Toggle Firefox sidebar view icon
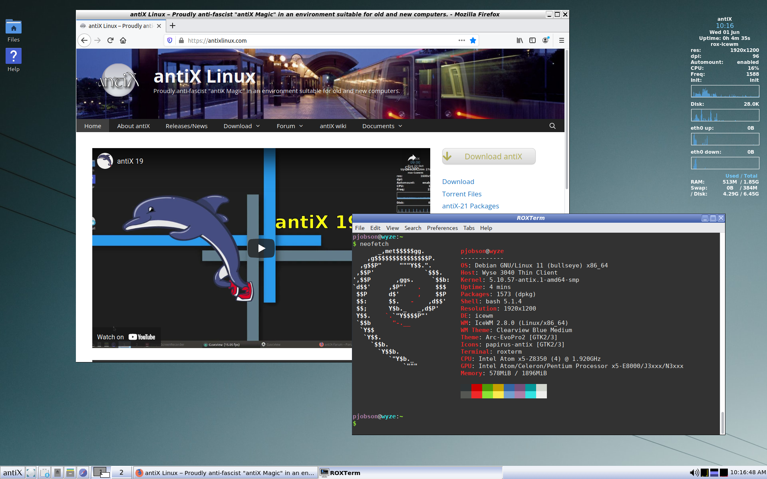This screenshot has height=479, width=767. 533,40
